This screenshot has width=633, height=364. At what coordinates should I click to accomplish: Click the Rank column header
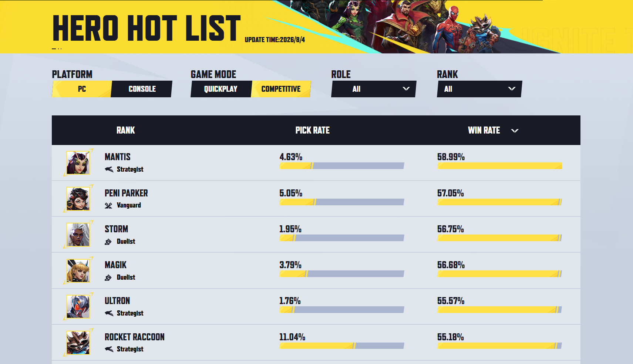pos(126,130)
